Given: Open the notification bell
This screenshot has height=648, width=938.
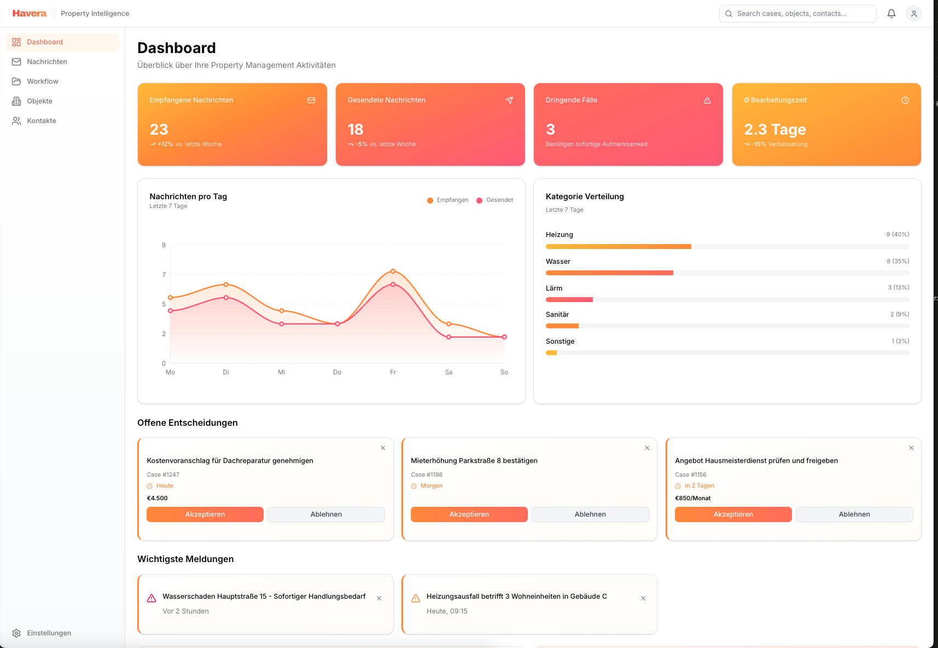Looking at the screenshot, I should 891,13.
